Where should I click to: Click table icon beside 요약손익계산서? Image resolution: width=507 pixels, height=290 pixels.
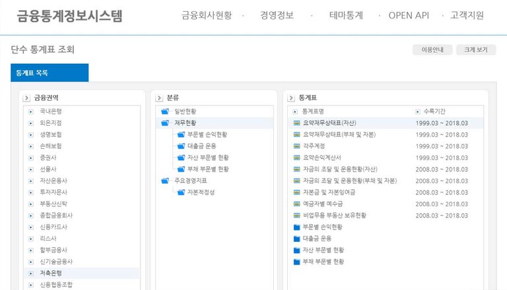pos(296,158)
